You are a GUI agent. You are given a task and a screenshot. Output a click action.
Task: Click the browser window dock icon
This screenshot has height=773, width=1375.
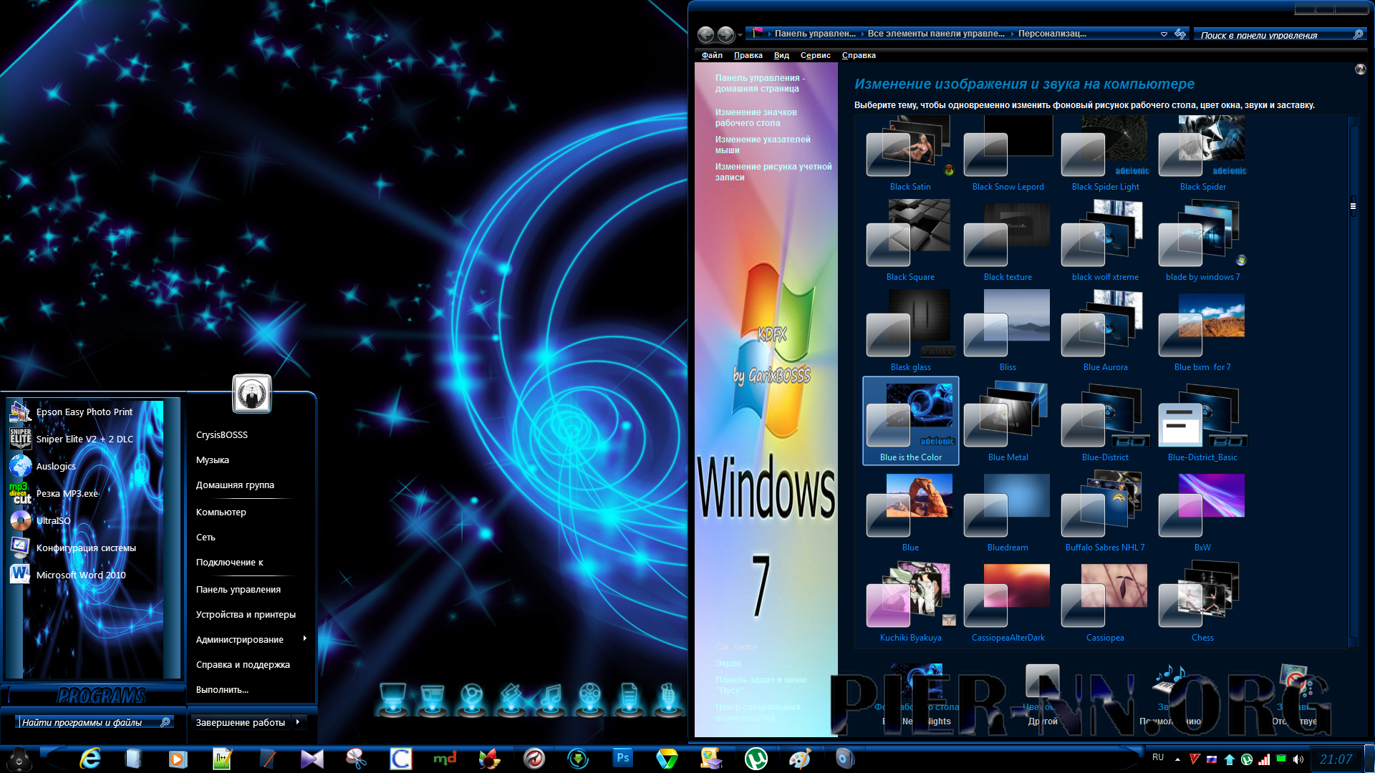432,699
